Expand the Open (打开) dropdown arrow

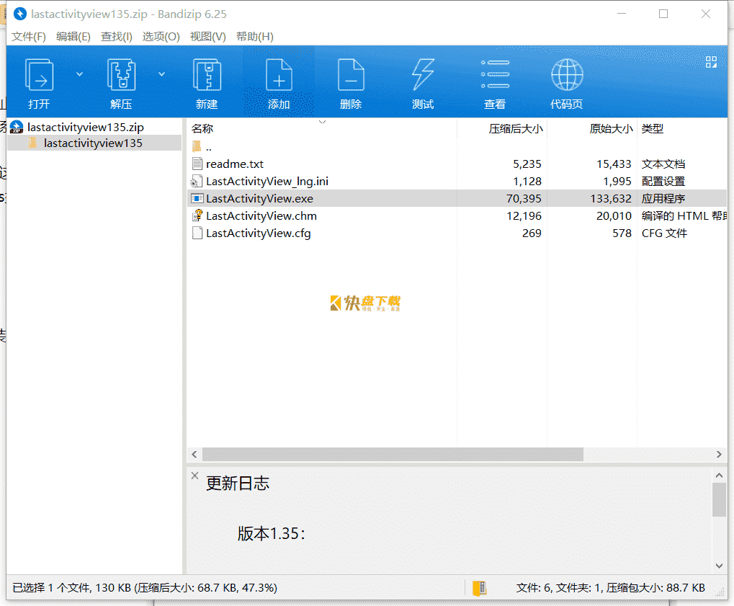click(79, 74)
